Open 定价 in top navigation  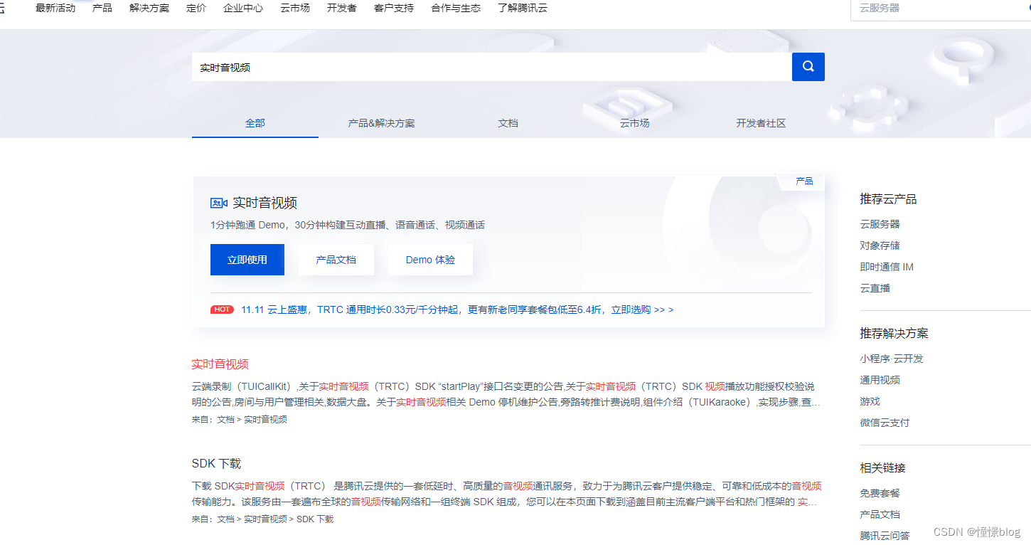click(196, 9)
